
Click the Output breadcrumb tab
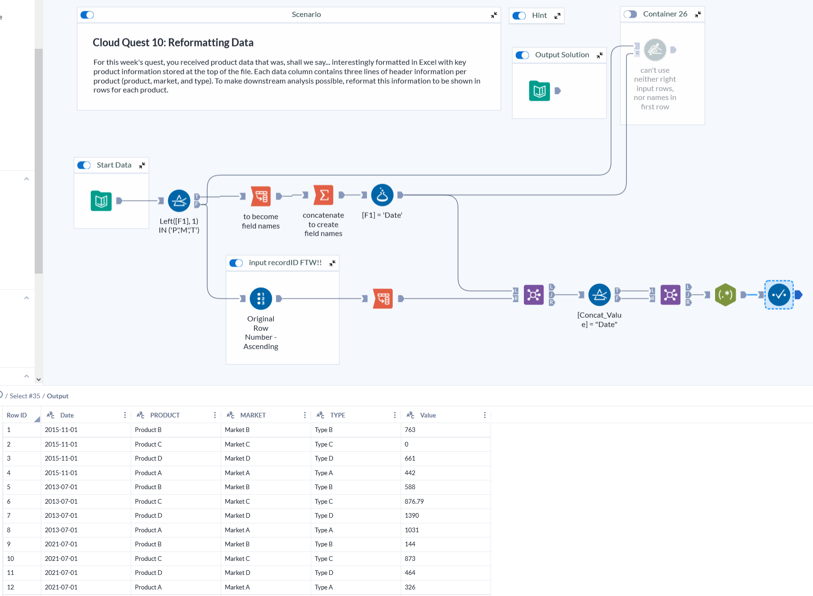[57, 396]
